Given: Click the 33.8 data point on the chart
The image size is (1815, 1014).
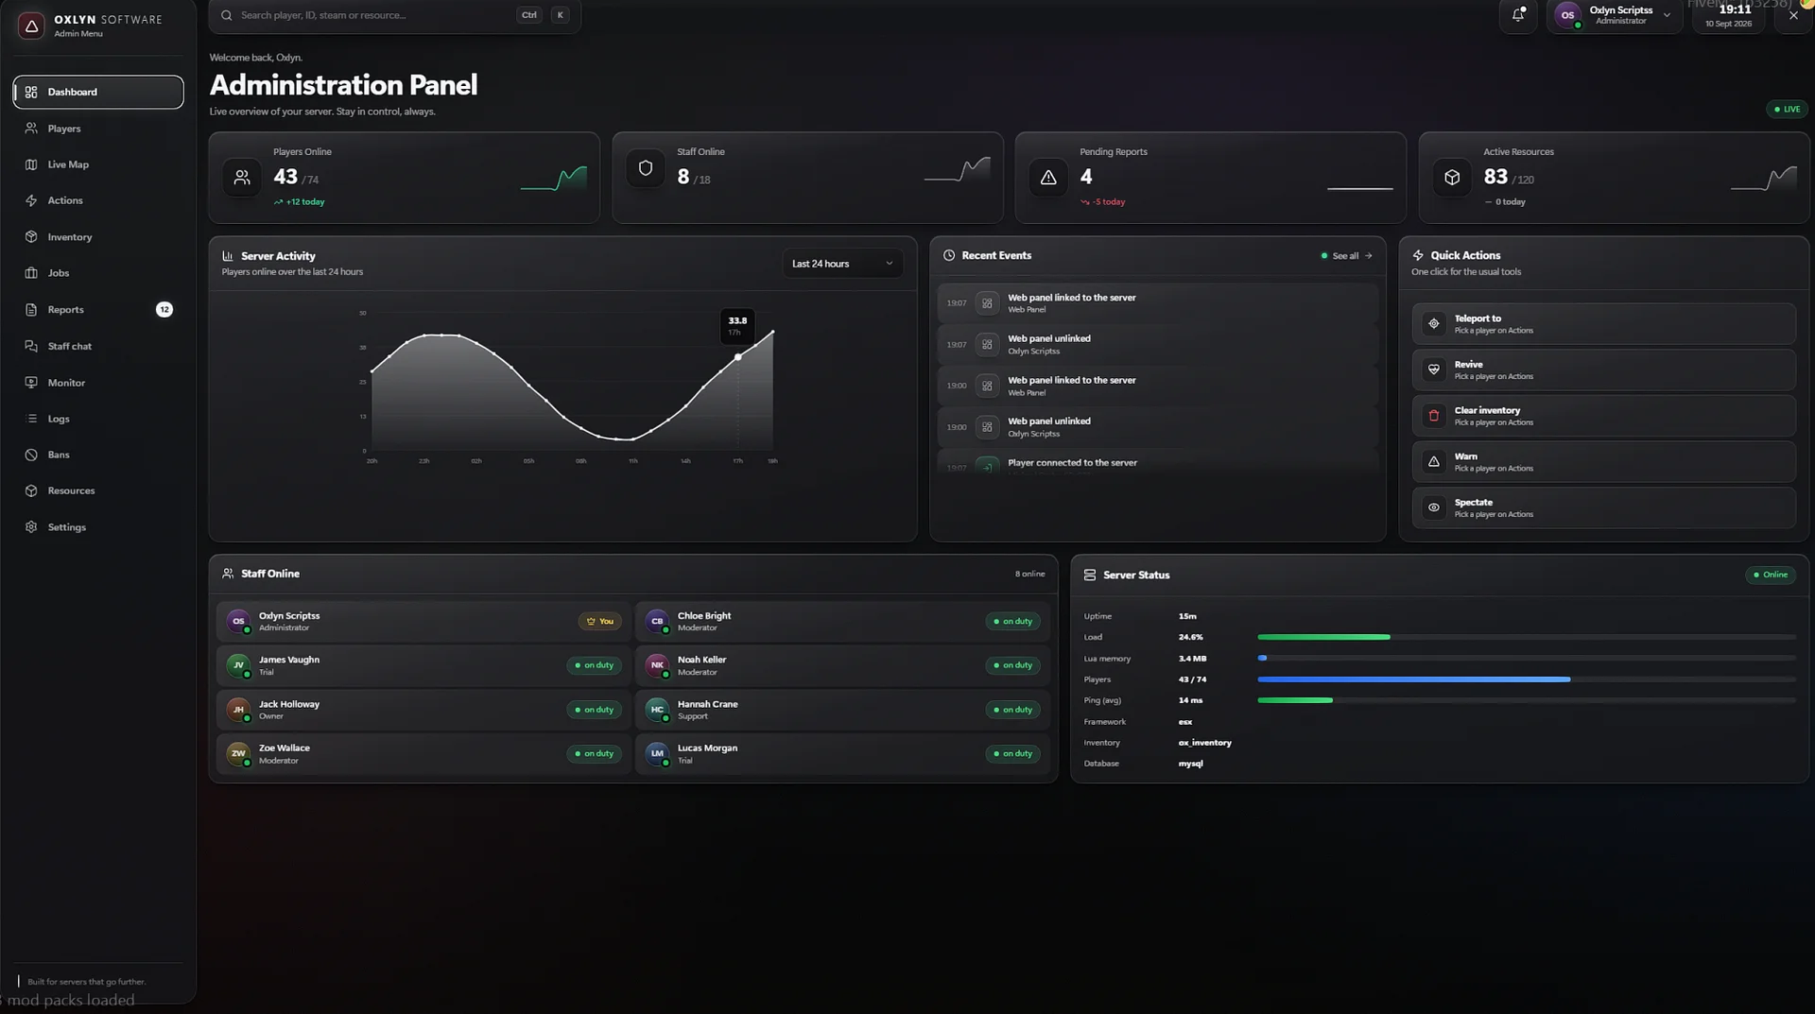Looking at the screenshot, I should [738, 357].
